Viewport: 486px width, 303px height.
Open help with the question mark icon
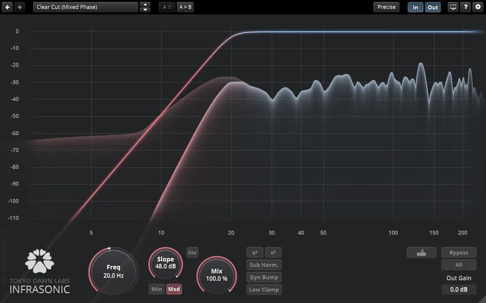point(466,7)
